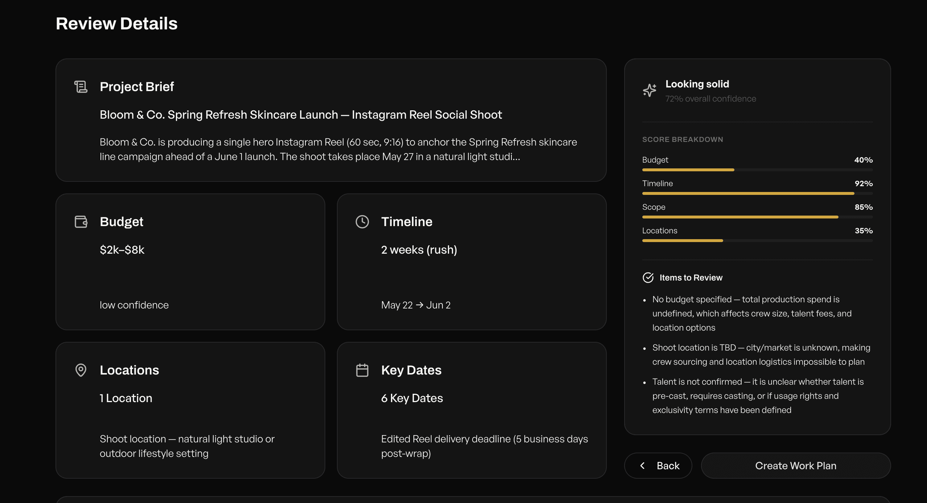The height and width of the screenshot is (503, 927).
Task: Click the 1 Location value
Action: pos(126,398)
